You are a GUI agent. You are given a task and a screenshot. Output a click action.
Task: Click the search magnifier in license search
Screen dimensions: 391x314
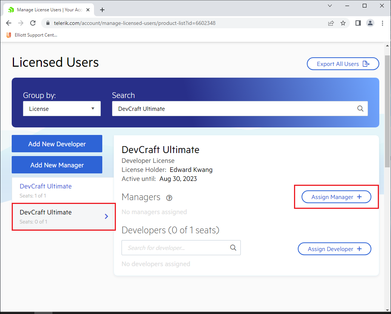tap(360, 109)
